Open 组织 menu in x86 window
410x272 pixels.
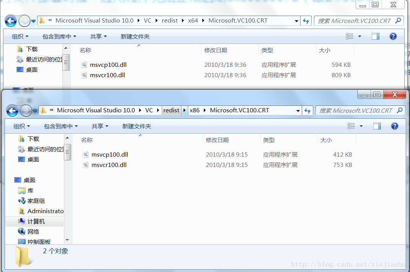(x=21, y=126)
